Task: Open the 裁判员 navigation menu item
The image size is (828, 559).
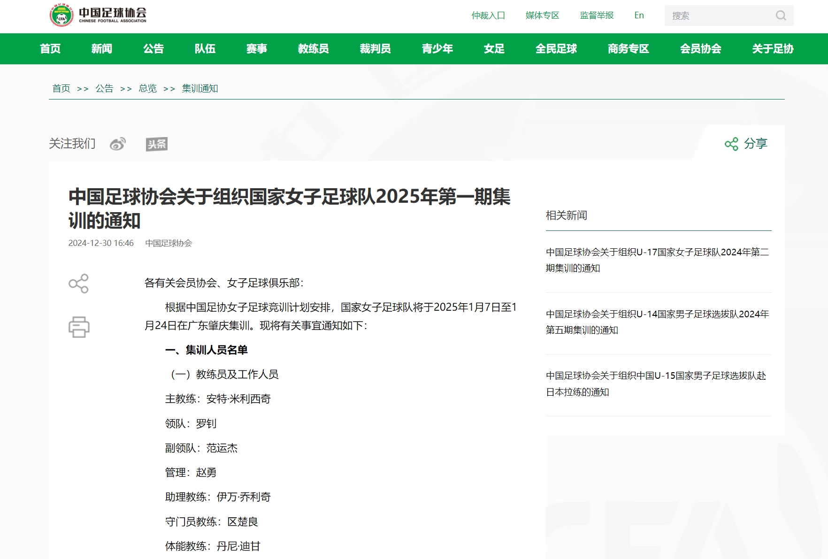Action: coord(376,48)
